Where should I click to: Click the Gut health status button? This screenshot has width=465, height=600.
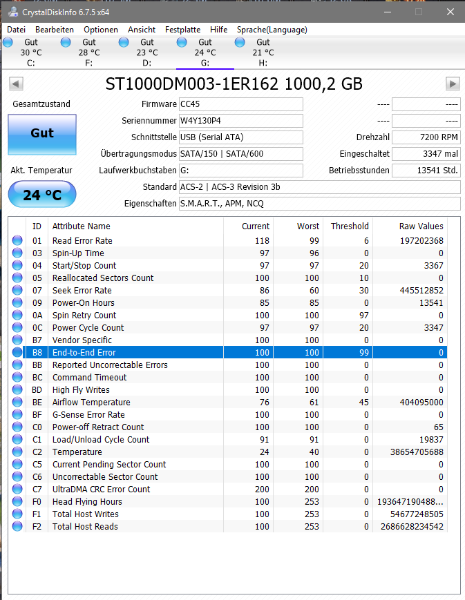point(42,135)
